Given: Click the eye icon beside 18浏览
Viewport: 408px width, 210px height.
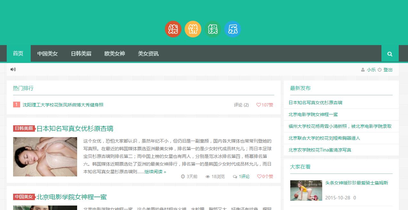Looking at the screenshot, I should coord(208,176).
